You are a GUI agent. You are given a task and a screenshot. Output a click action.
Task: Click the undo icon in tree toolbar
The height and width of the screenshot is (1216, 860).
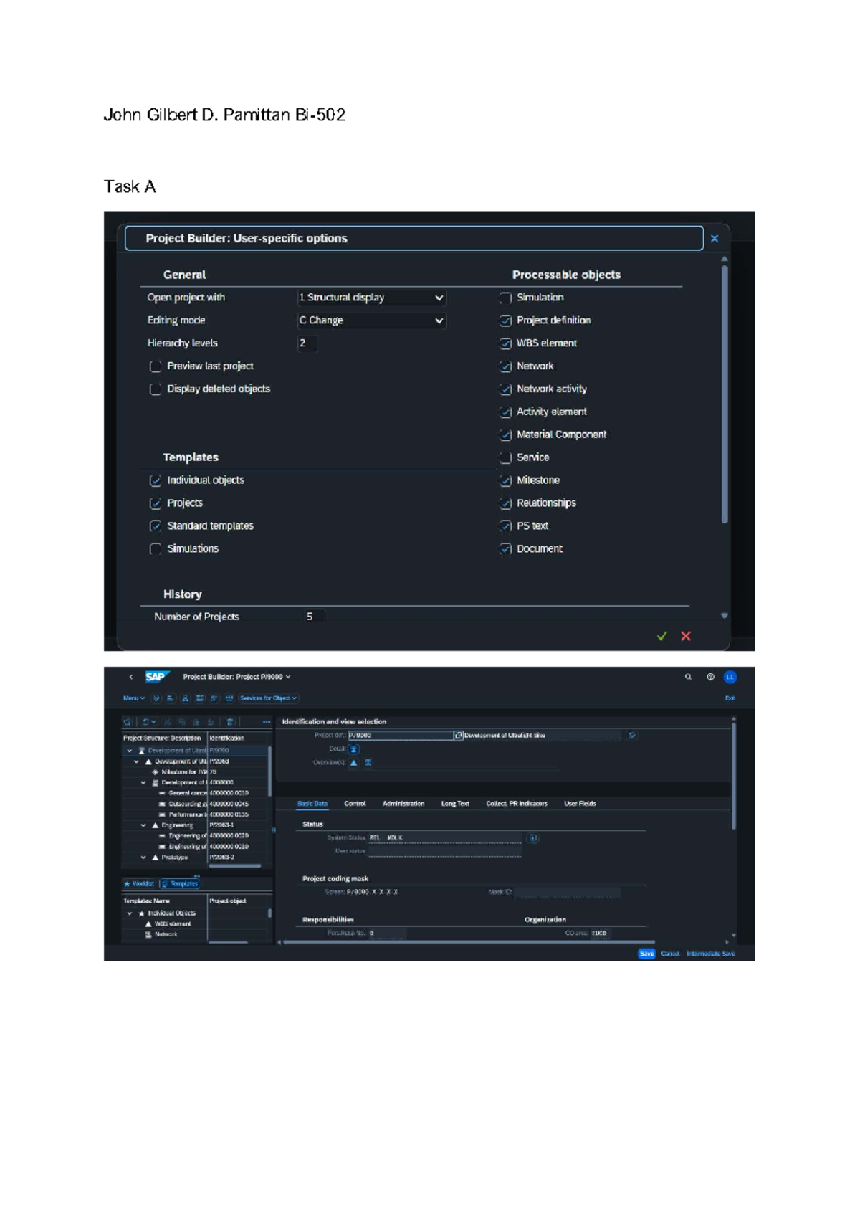211,722
